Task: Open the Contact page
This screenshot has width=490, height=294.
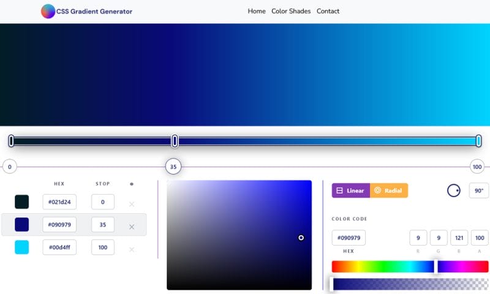Action: tap(328, 11)
